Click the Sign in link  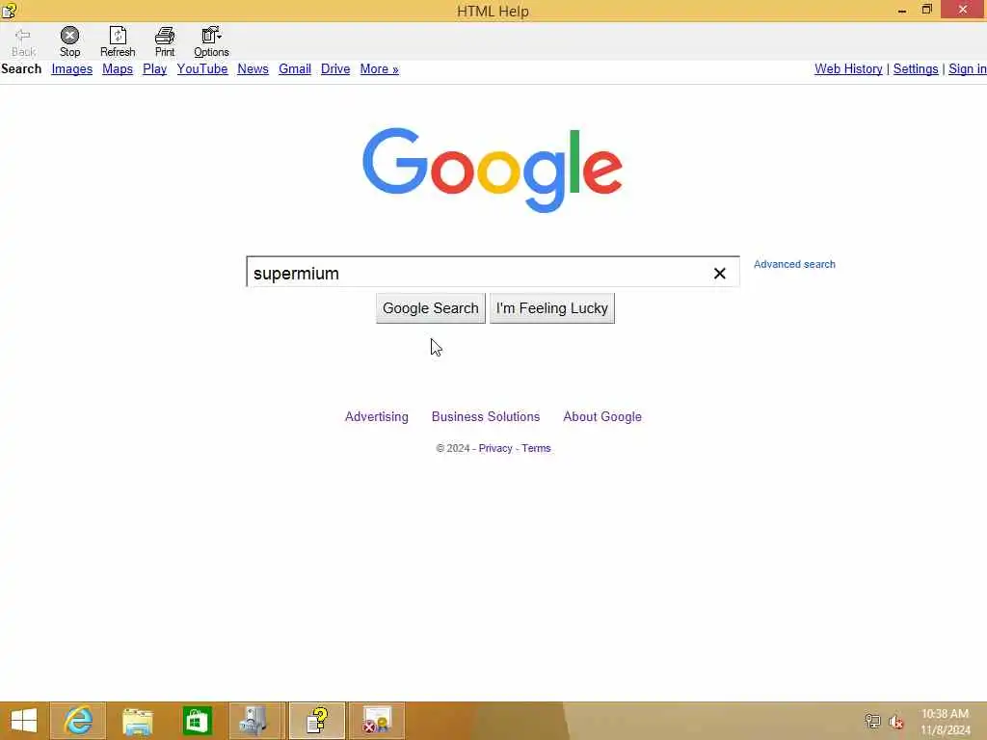coord(968,69)
